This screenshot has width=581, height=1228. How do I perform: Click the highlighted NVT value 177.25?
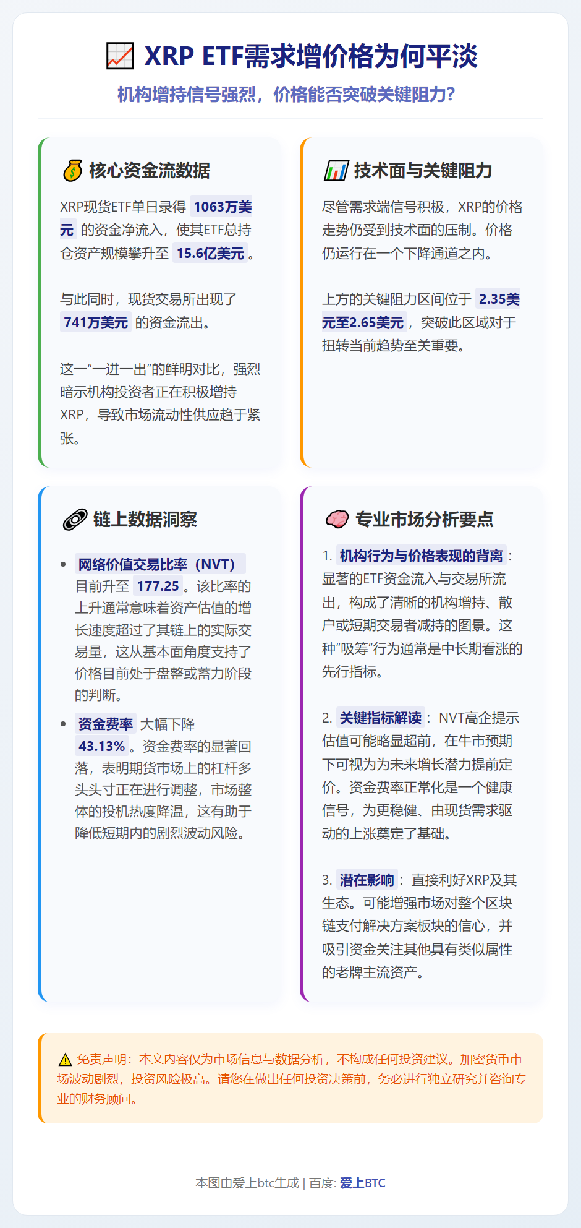click(x=158, y=586)
